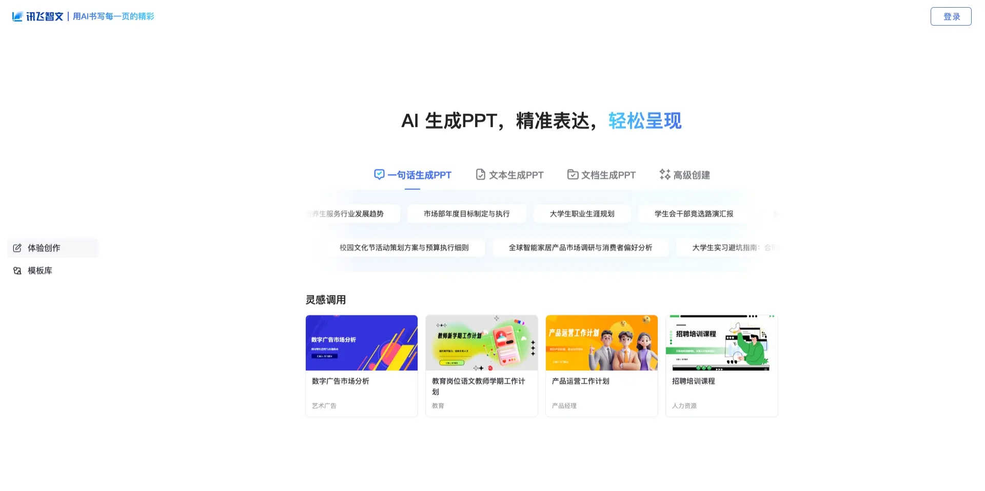Click the badge icon on 一句话生成PPT tab
The width and height of the screenshot is (985, 491).
[379, 174]
